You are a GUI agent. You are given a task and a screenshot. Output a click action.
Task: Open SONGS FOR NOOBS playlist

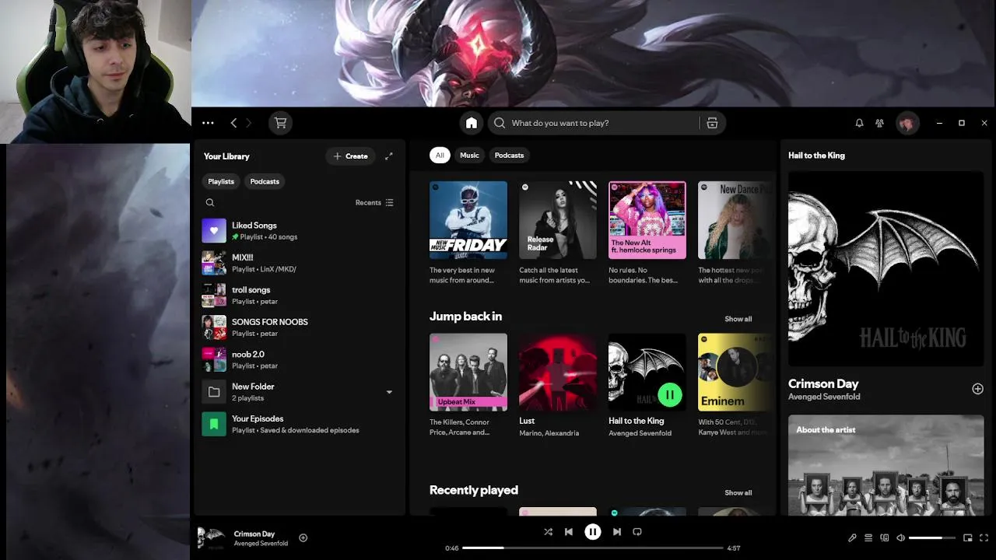click(300, 327)
